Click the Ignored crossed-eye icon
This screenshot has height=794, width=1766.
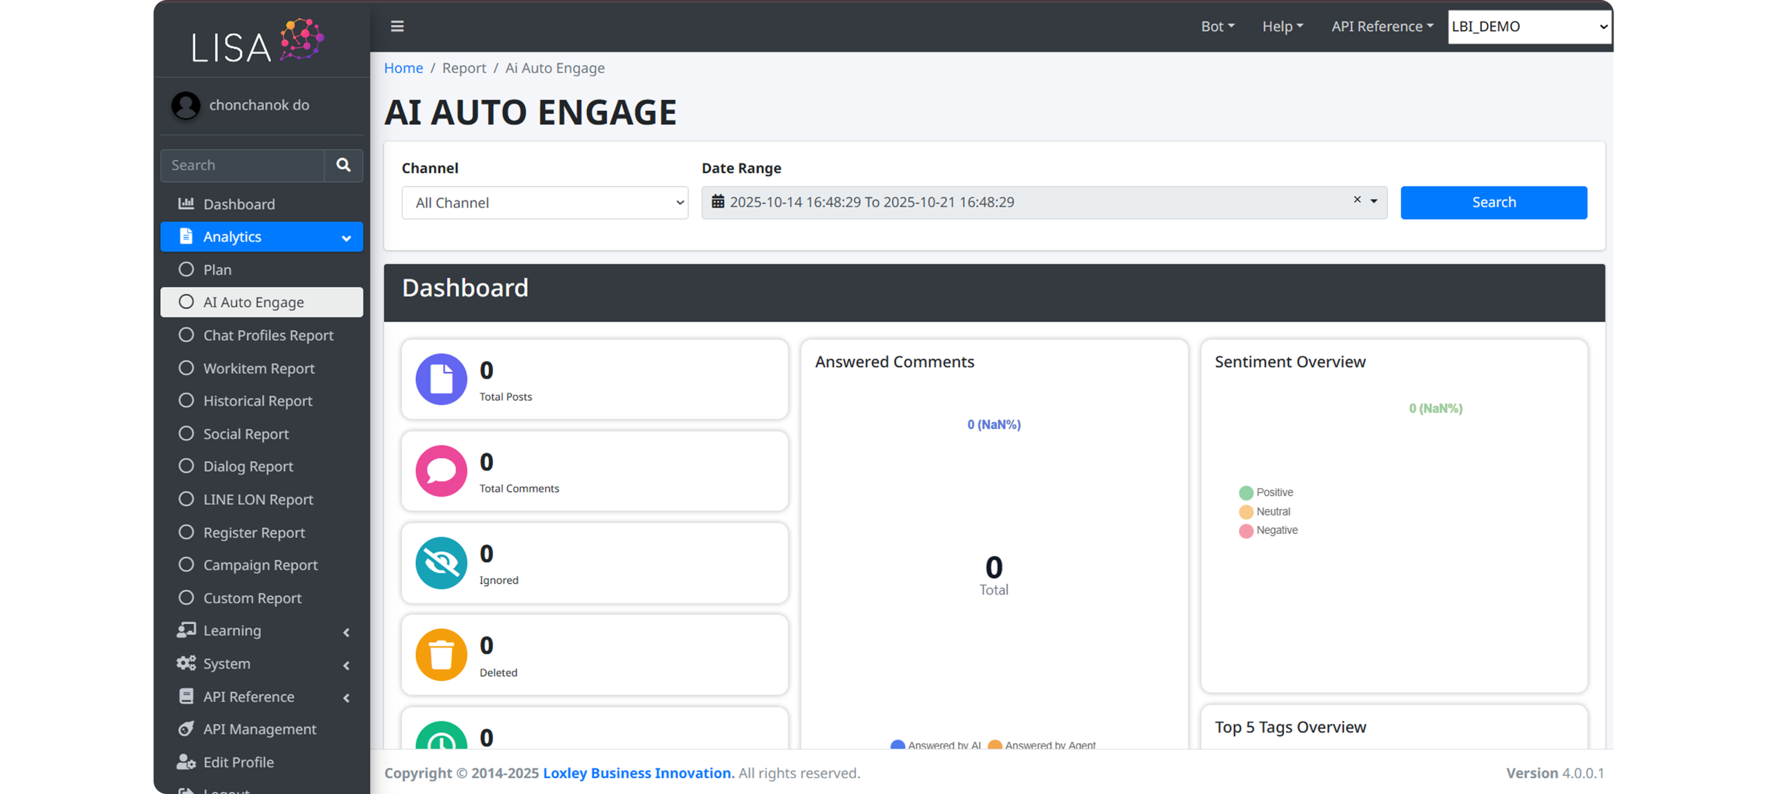(x=441, y=563)
